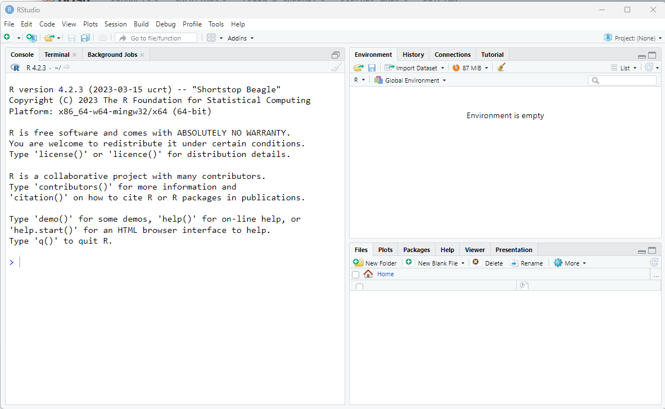This screenshot has height=409, width=665.
Task: Open the More gear dropdown
Action: [x=569, y=263]
